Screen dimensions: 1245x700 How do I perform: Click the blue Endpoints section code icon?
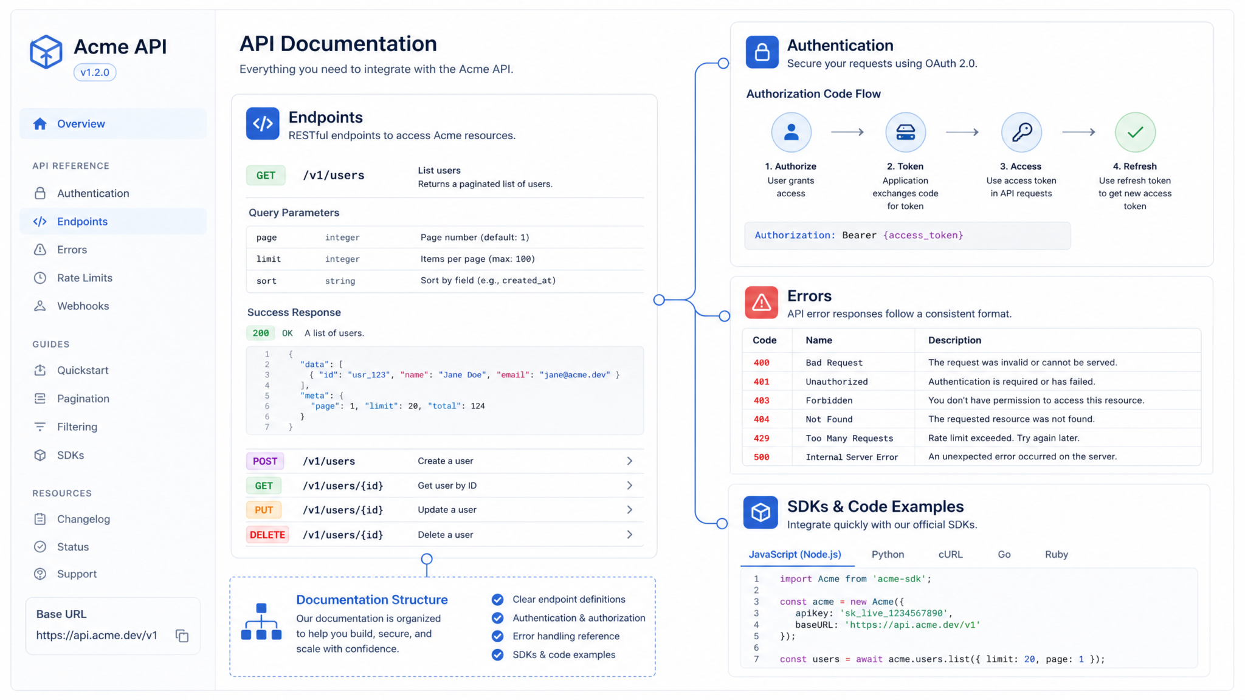[263, 124]
